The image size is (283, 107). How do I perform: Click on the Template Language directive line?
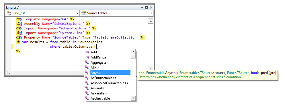(45, 19)
